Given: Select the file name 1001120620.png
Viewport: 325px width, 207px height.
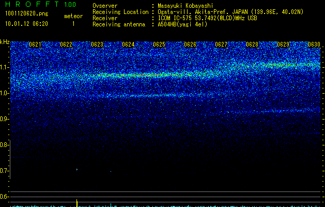Looking at the screenshot, I should (x=27, y=14).
